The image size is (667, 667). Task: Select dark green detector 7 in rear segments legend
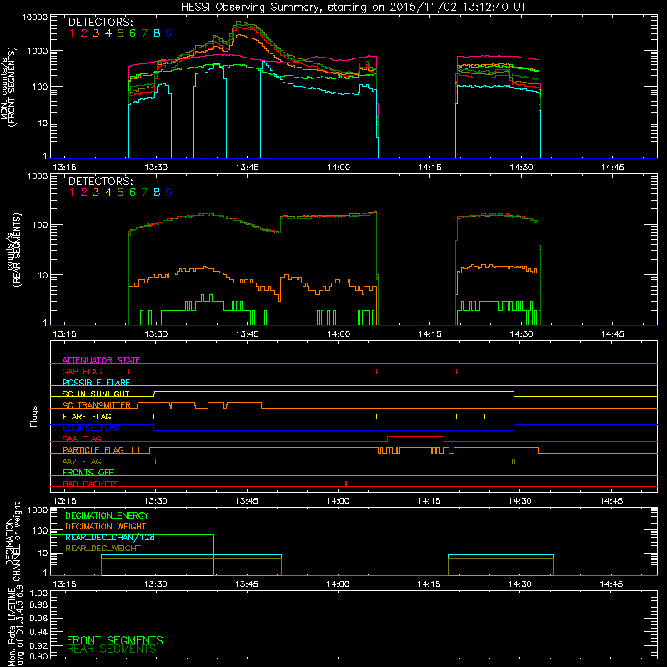point(144,193)
